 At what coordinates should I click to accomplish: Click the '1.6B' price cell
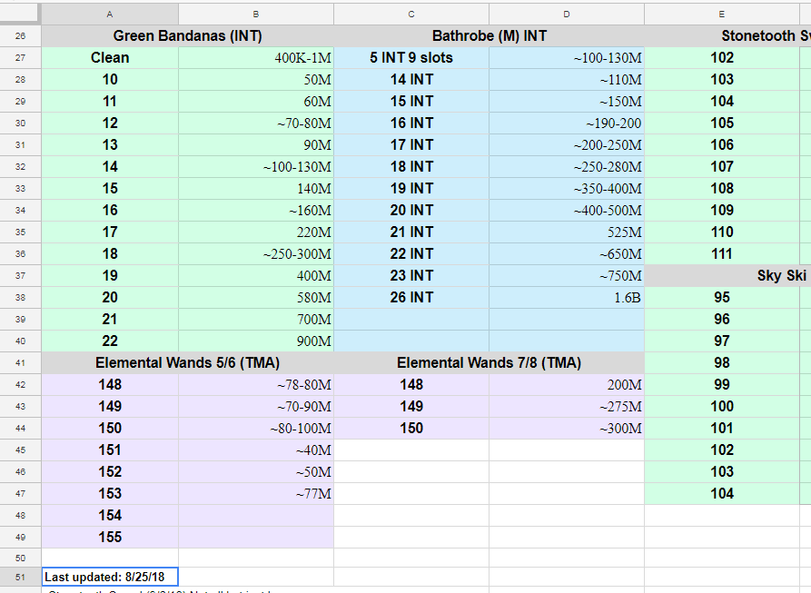coord(567,297)
